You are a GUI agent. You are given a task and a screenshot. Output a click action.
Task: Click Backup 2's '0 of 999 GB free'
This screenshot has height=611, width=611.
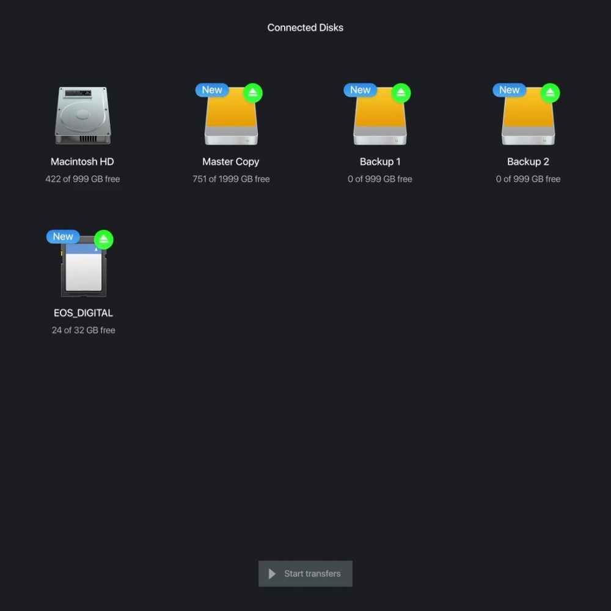coord(528,179)
